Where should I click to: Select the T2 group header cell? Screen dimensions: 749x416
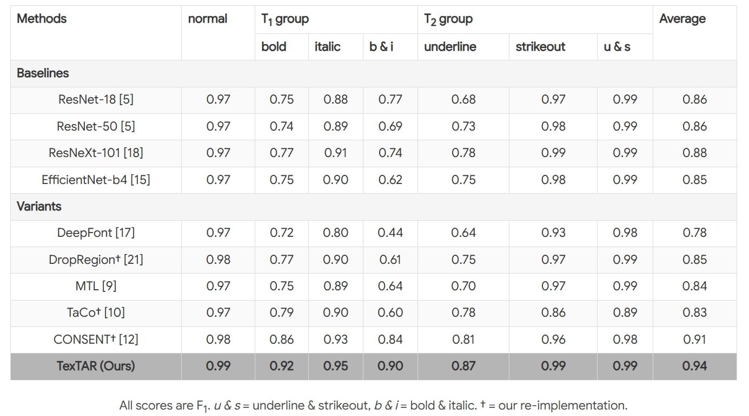click(448, 19)
